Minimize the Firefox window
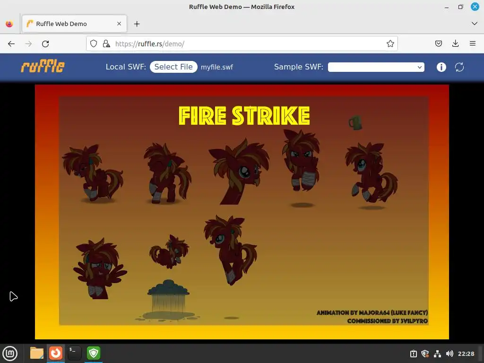 446,7
